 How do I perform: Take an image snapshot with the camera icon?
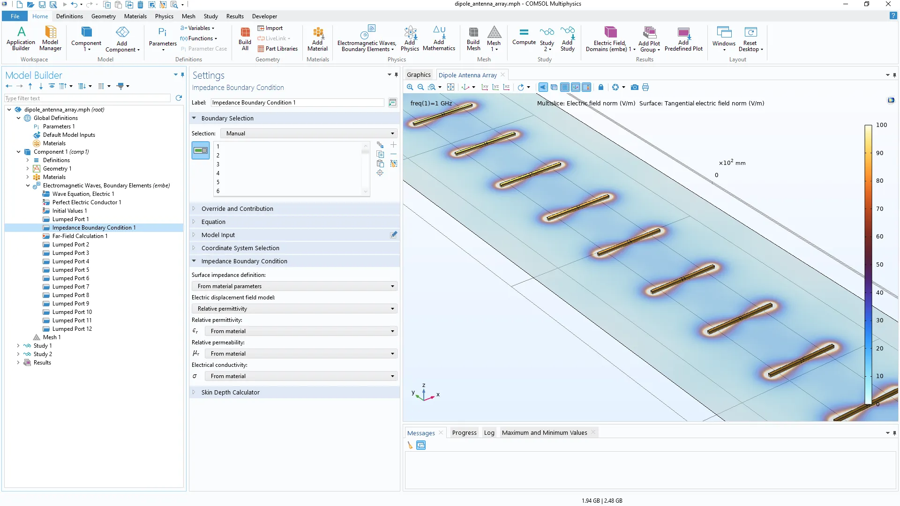(x=634, y=87)
